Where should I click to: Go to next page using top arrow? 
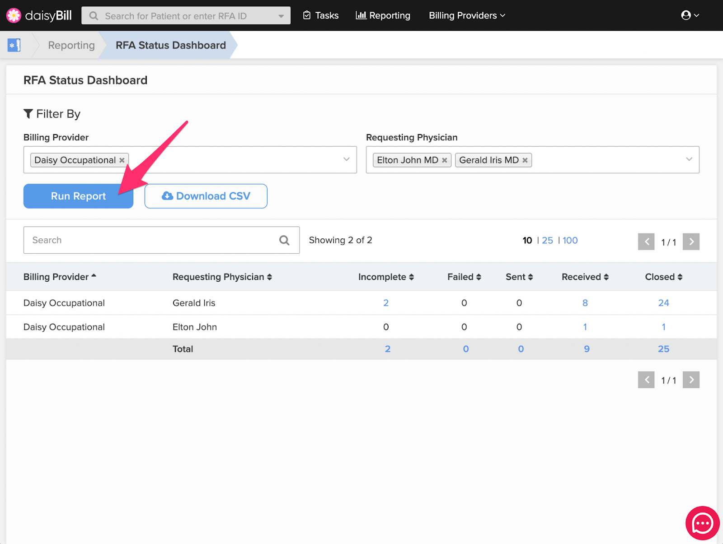[691, 242]
